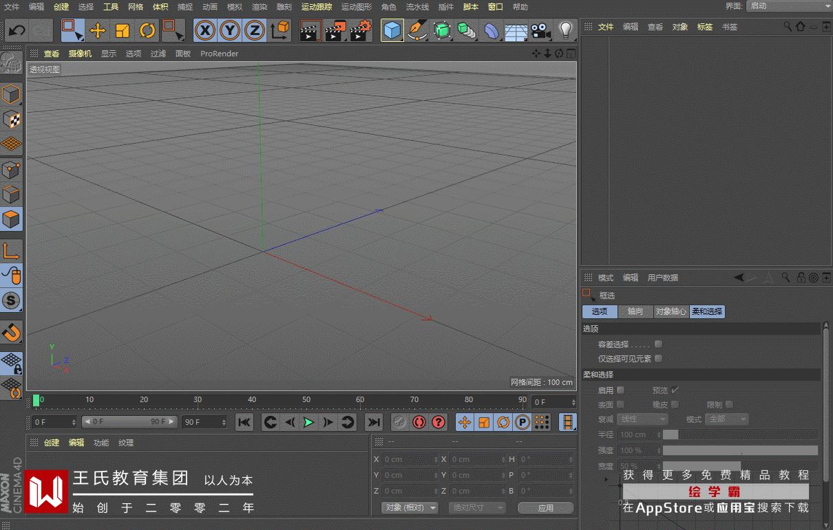Screen dimensions: 833x530
Task: Toggle the Z axis lock
Action: click(255, 30)
